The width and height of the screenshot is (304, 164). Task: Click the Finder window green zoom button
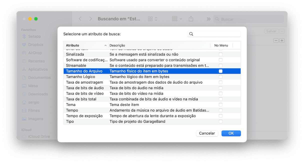36,19
